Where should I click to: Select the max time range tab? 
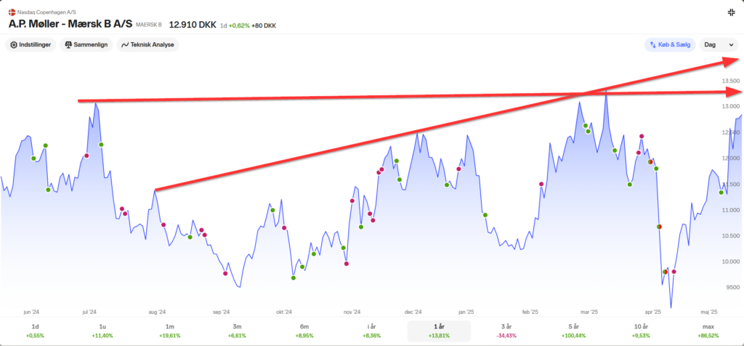pyautogui.click(x=709, y=331)
